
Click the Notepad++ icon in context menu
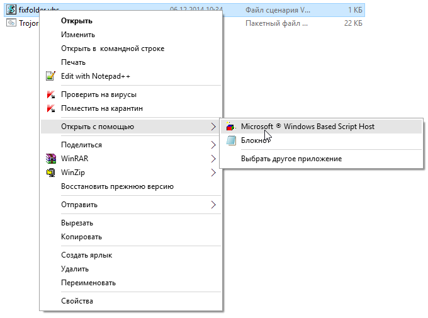[x=50, y=76]
